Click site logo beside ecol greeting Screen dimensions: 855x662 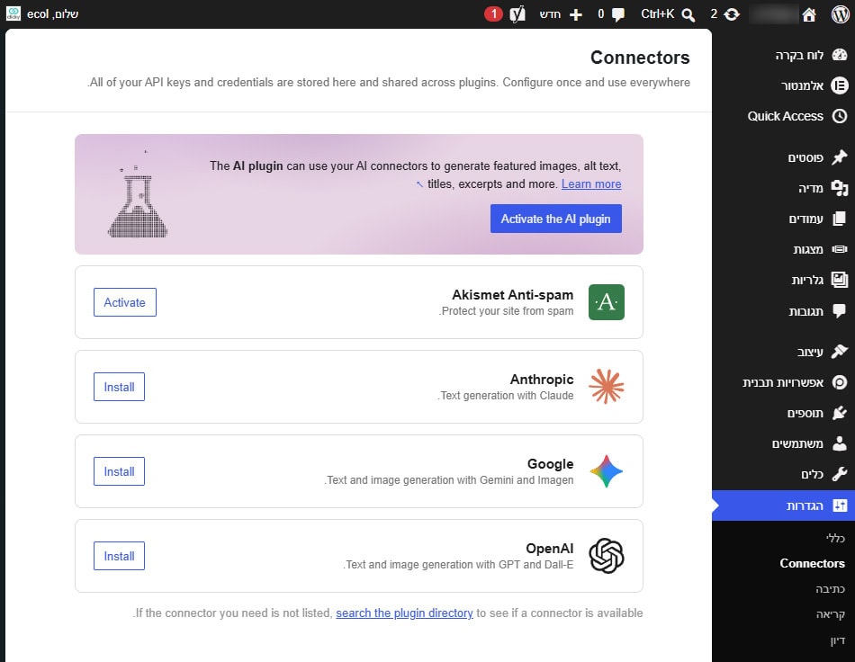click(13, 14)
